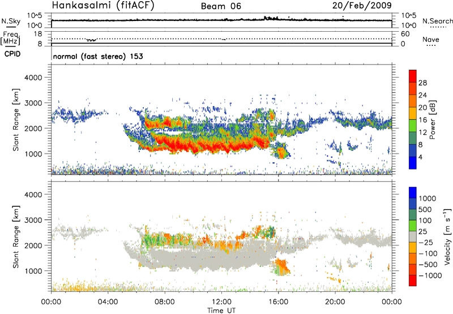The image size is (453, 314).
Task: Pick the gray ±25 Velocity colorbar segment
Action: coord(413,237)
